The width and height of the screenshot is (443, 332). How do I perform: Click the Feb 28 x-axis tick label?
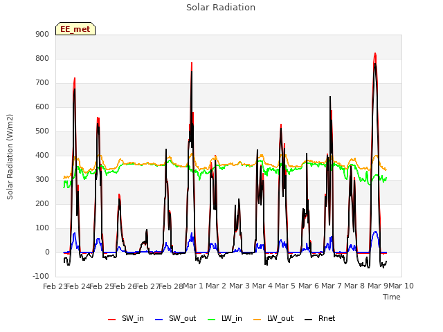[170, 286]
